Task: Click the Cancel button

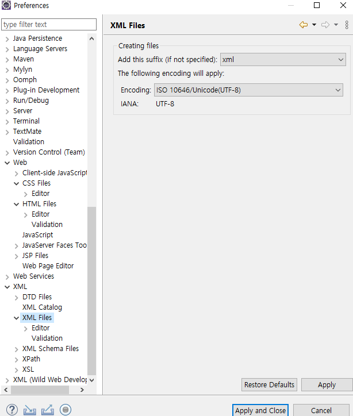Action: click(321, 410)
